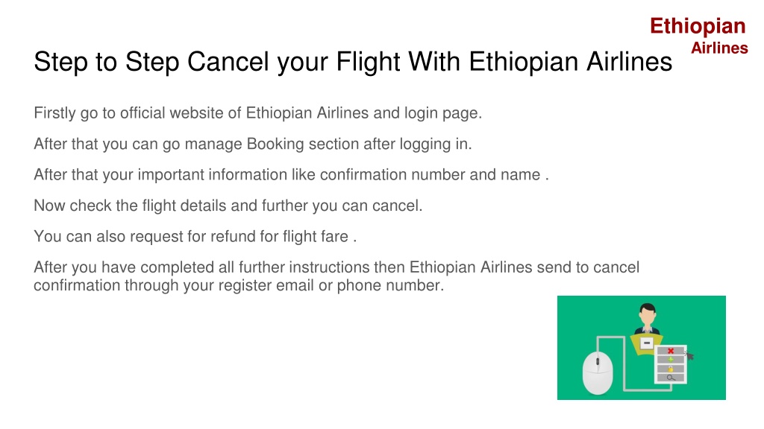Click the red Airlines logo subtitle

tap(719, 48)
